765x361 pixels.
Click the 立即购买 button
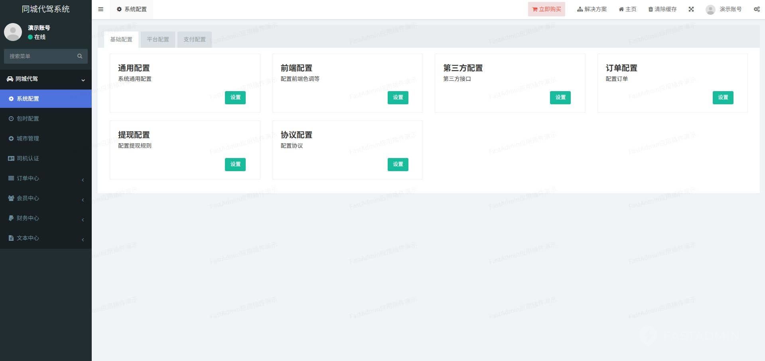pos(546,9)
